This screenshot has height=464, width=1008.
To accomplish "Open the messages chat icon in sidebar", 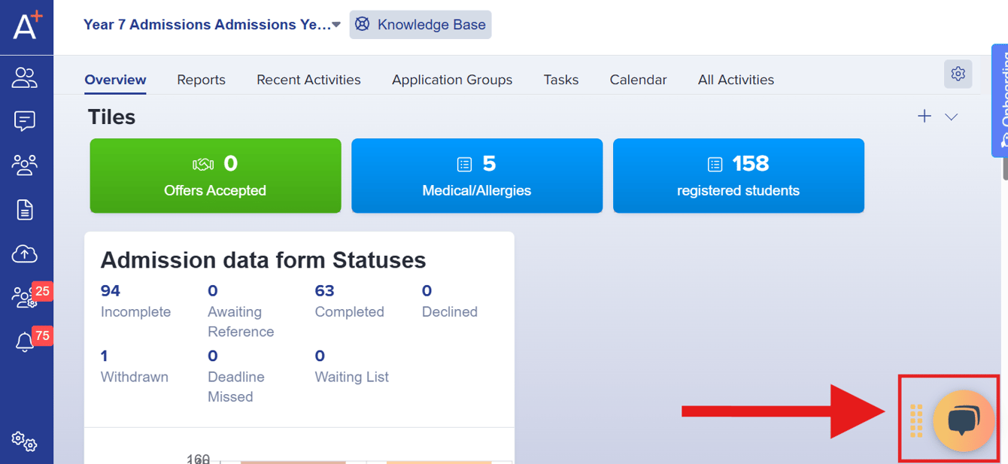I will 25,121.
